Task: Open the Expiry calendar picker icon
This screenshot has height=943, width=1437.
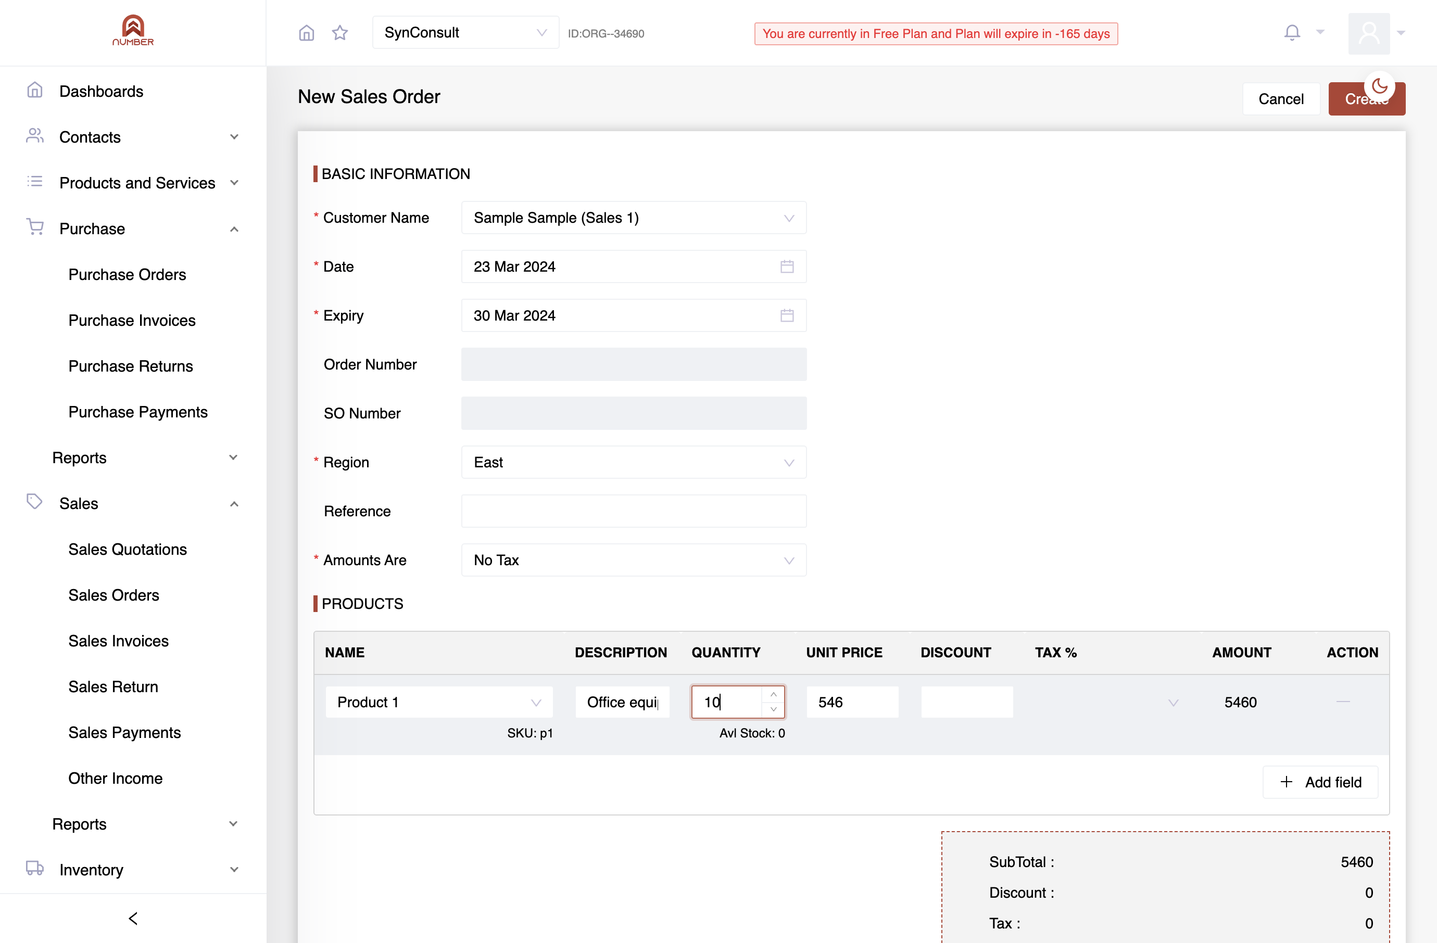Action: pyautogui.click(x=786, y=315)
